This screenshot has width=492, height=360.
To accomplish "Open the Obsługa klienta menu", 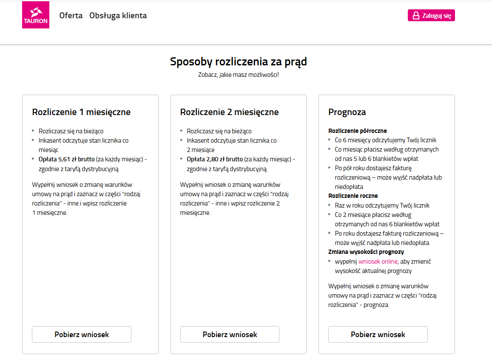I will tap(118, 16).
